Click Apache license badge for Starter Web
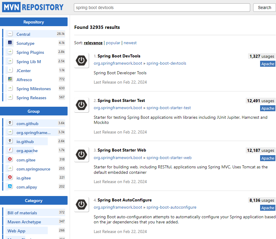The image size is (276, 239). pyautogui.click(x=268, y=158)
